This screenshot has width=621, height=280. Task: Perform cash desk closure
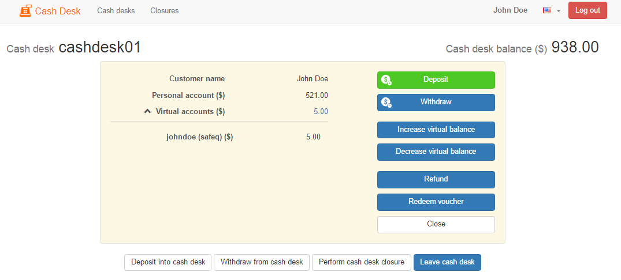pyautogui.click(x=362, y=262)
